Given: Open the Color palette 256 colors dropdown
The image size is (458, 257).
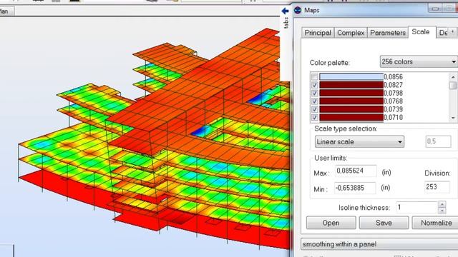Looking at the screenshot, I should (419, 62).
